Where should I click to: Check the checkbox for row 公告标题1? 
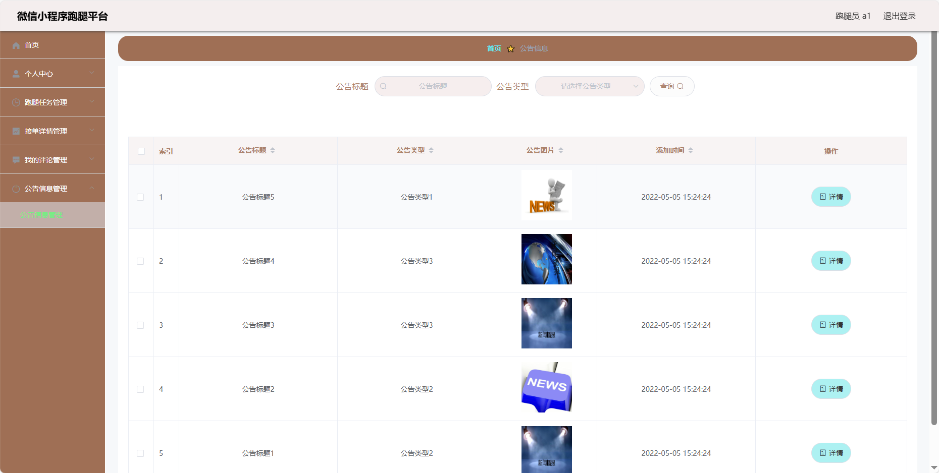tap(140, 453)
